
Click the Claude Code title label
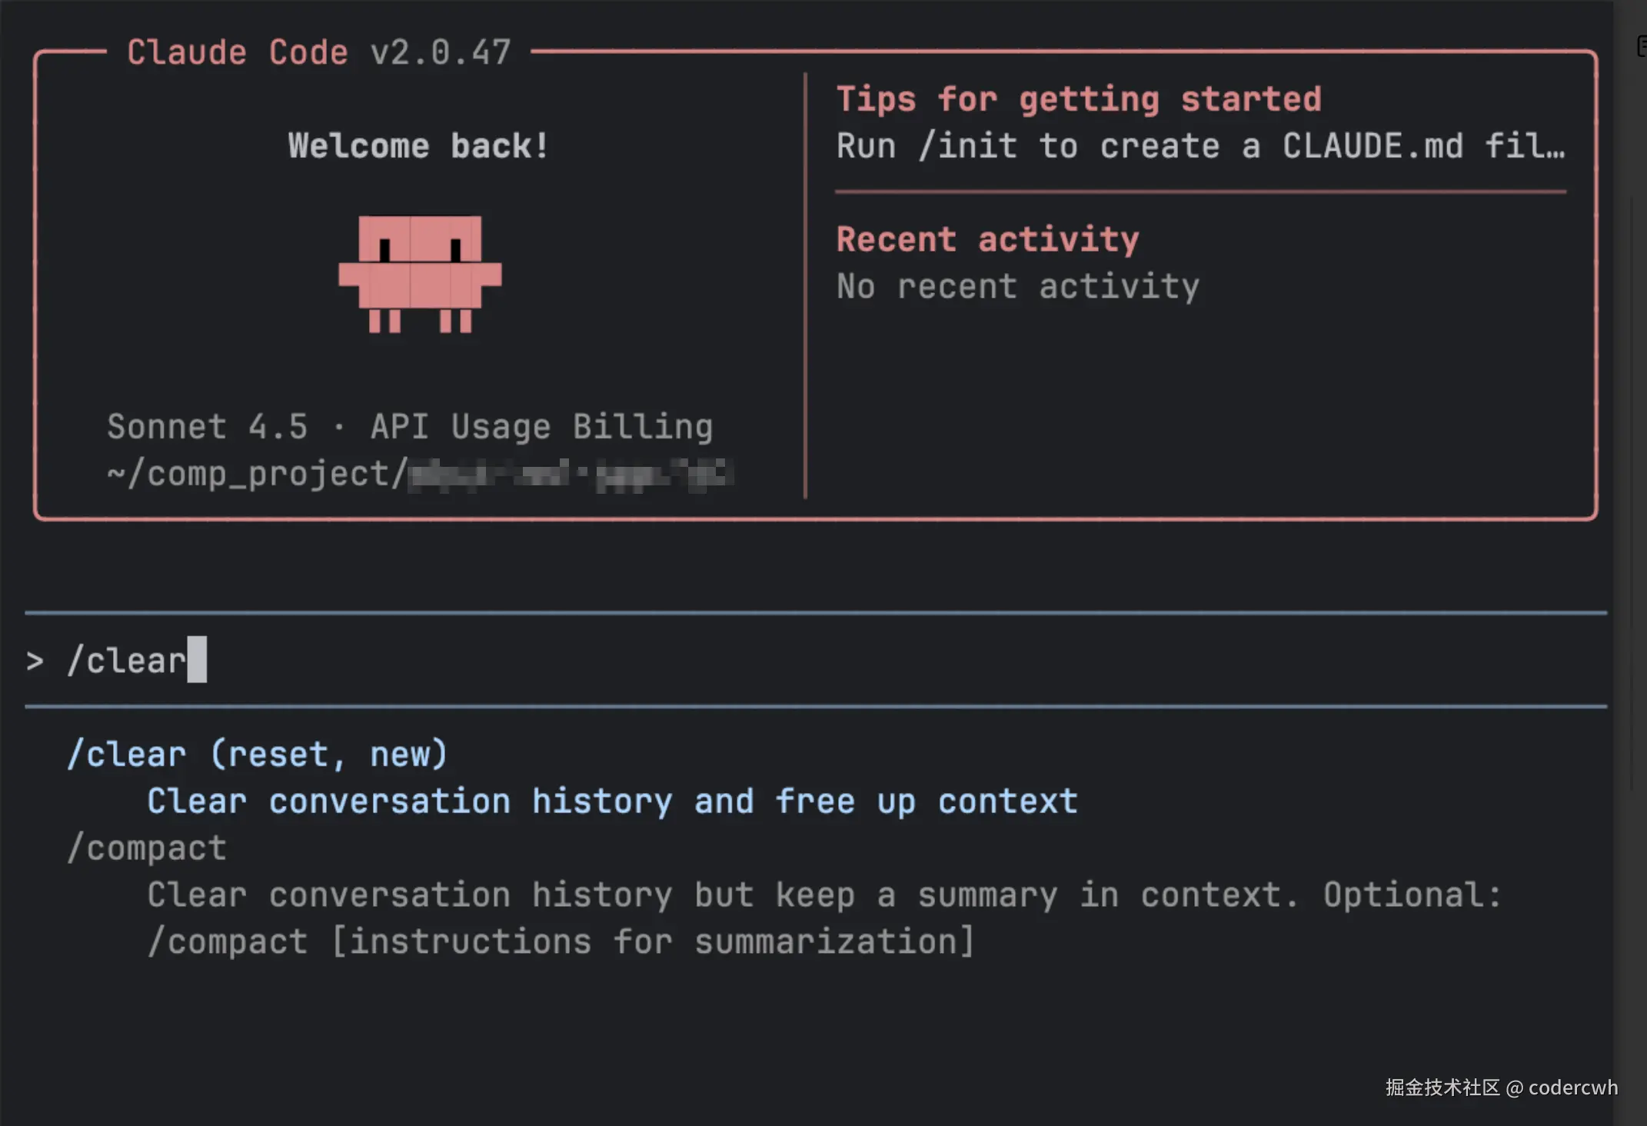[x=238, y=52]
